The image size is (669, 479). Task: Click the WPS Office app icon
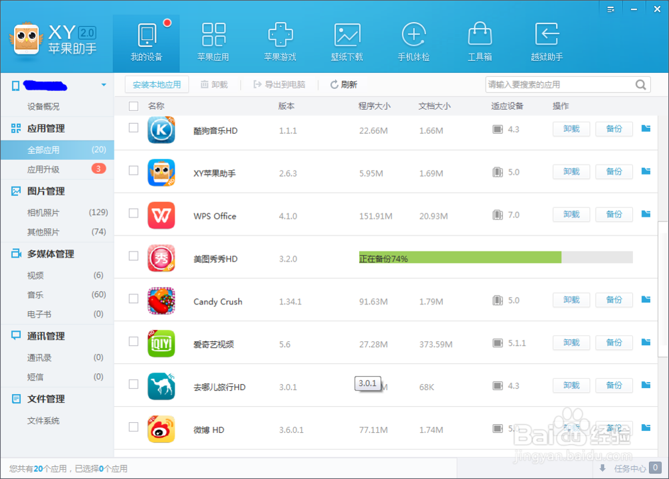tap(161, 215)
